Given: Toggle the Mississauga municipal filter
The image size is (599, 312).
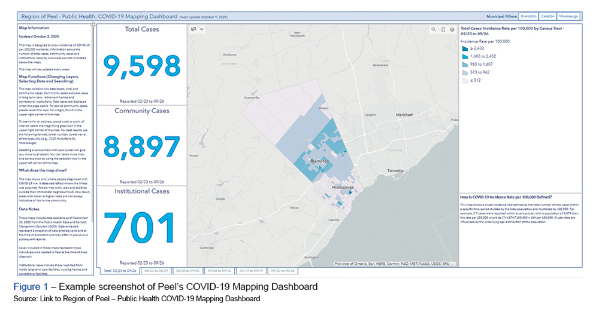Looking at the screenshot, I should click(569, 16).
